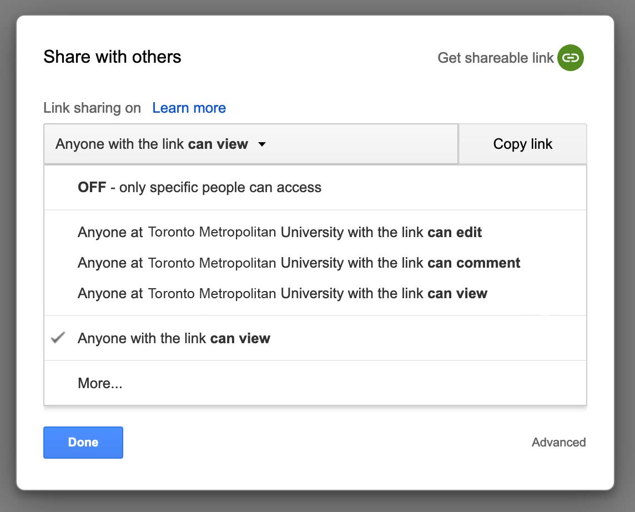Click the blue Done button
635x512 pixels.
83,443
